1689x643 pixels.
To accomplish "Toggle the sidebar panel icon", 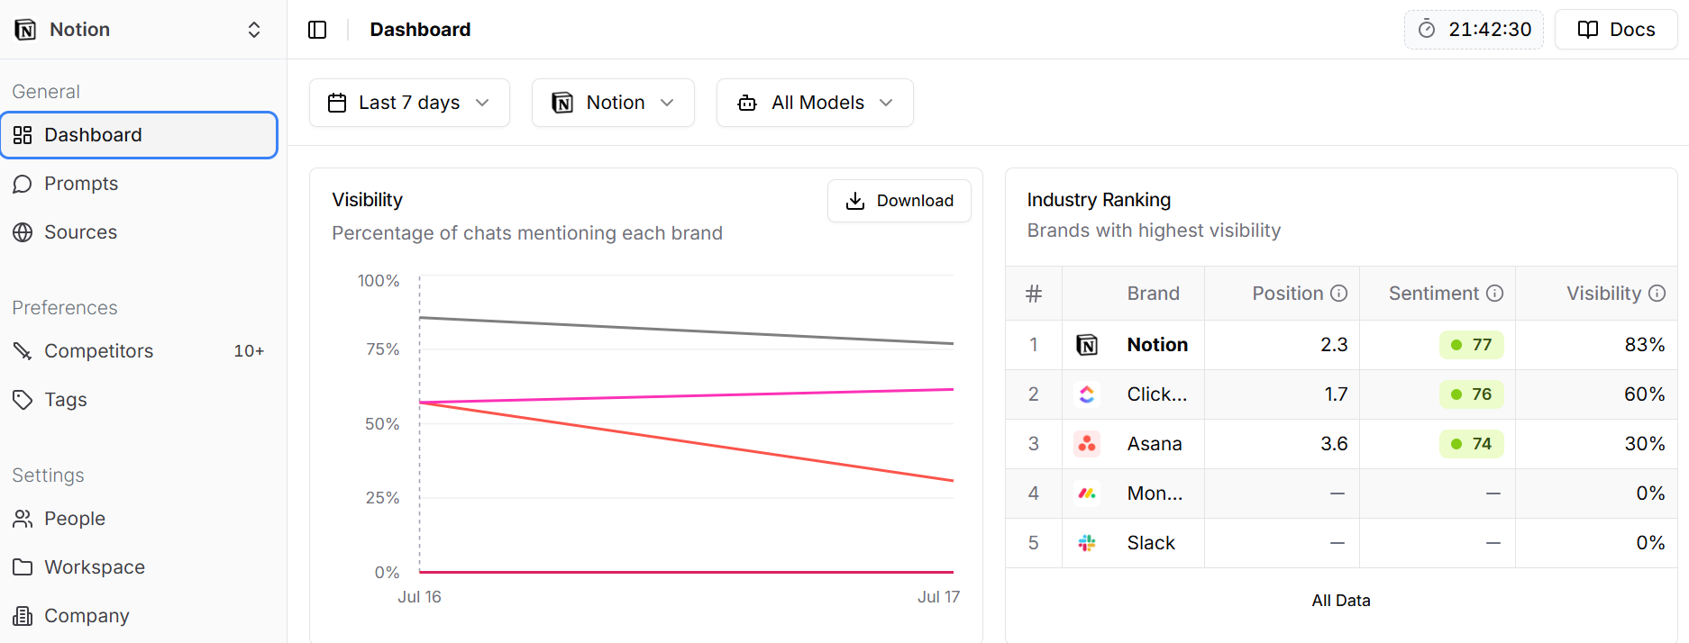I will (x=317, y=30).
